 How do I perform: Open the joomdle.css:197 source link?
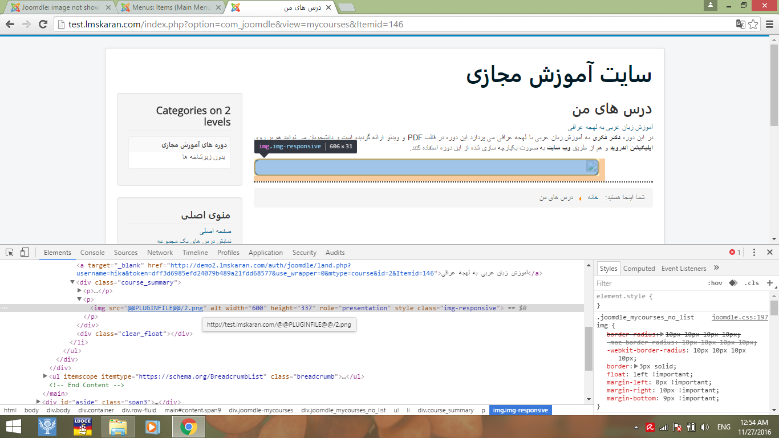tap(740, 317)
